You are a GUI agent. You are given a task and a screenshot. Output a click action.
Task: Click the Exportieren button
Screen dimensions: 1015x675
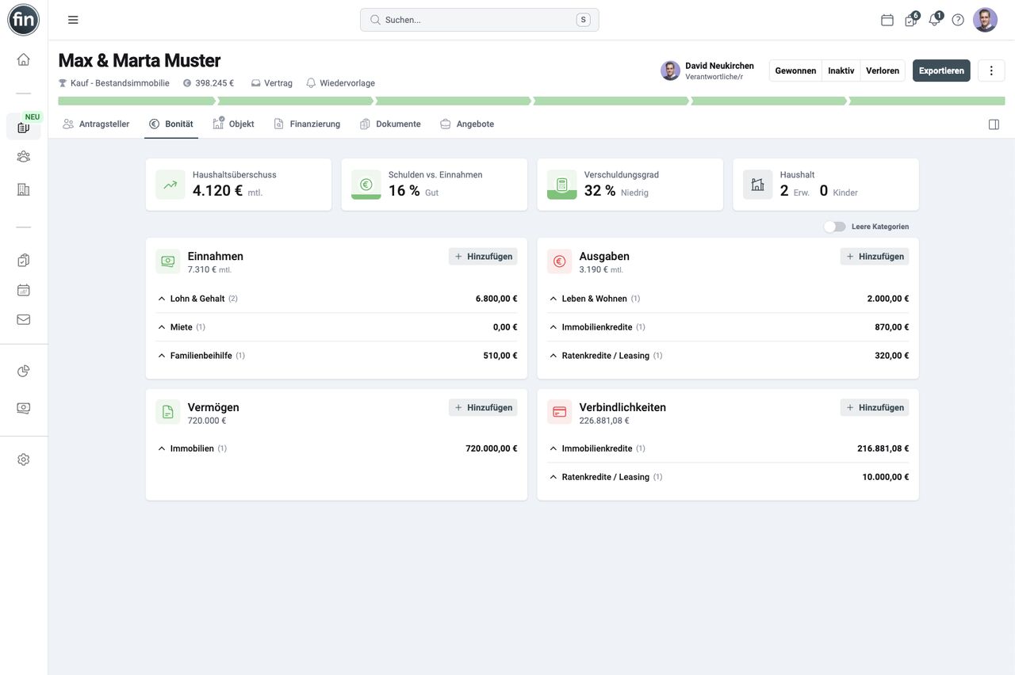point(941,71)
